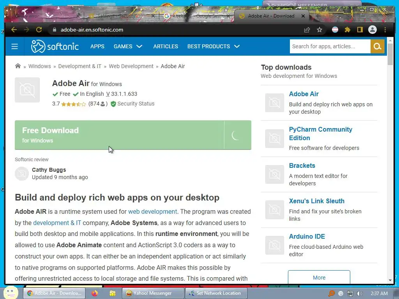The width and height of the screenshot is (399, 299).
Task: Click the network tray icon
Action: (x=350, y=294)
